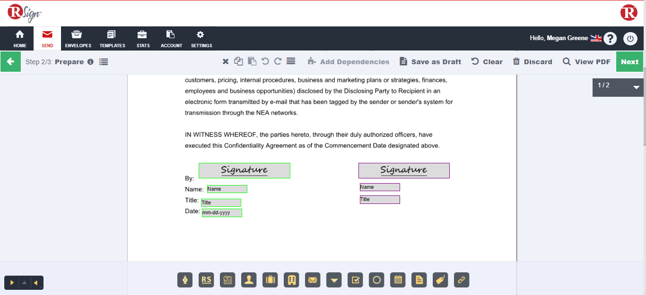Click the mm-dd-yyyy date field

222,213
